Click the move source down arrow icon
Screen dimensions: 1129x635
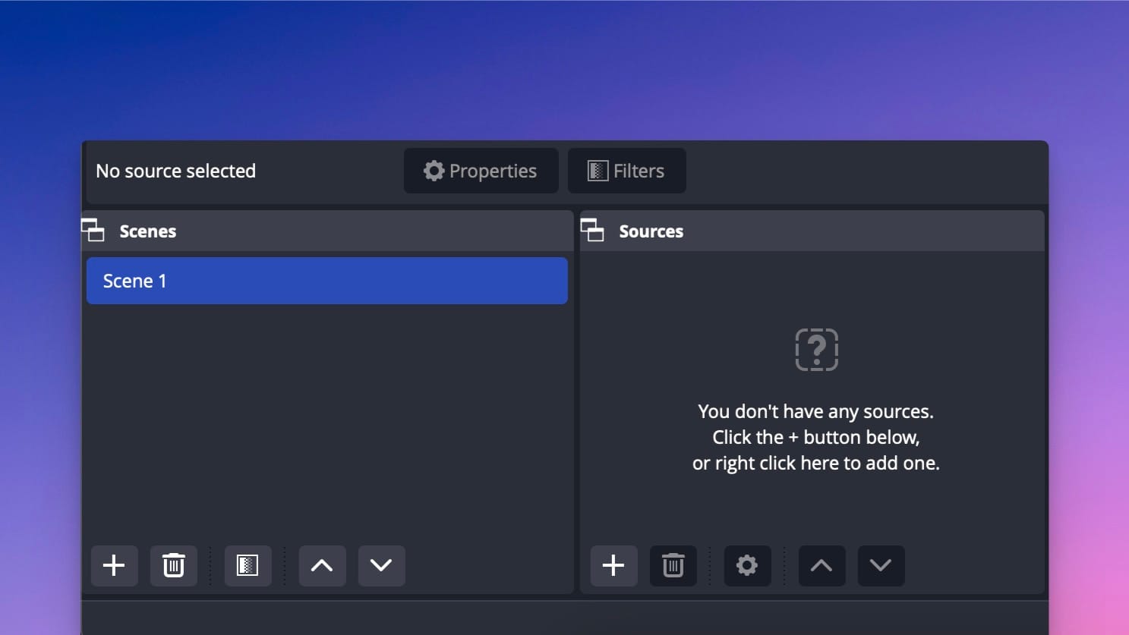[881, 565]
